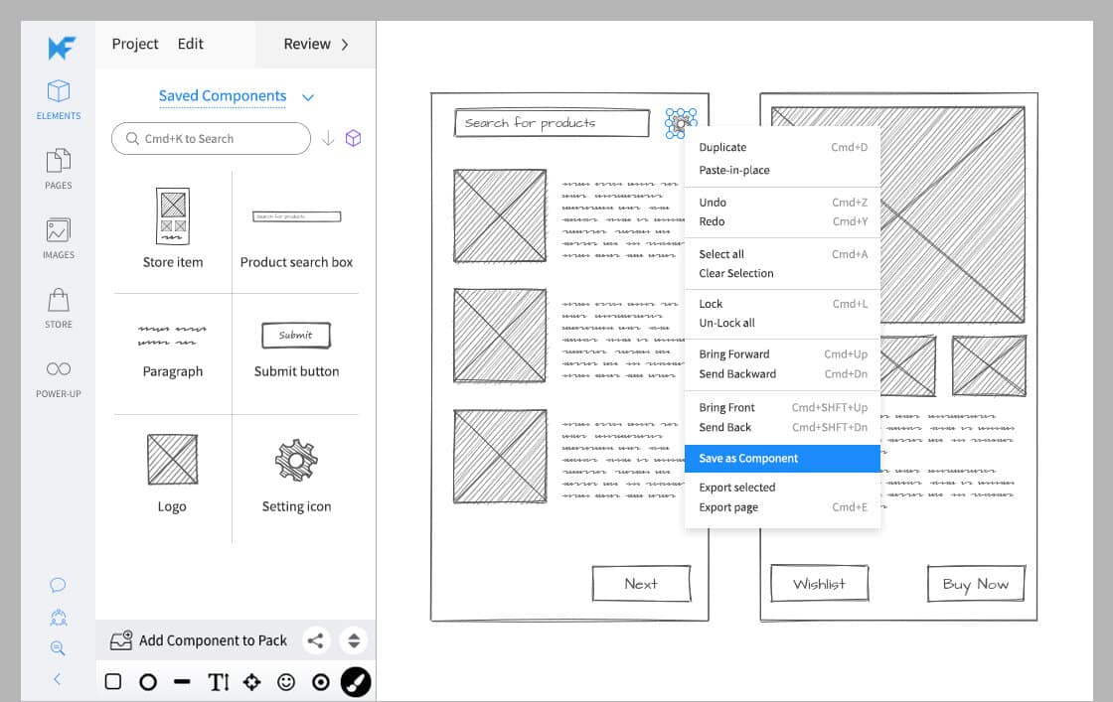Select the ellipse shape tool
Viewport: 1113px width, 702px height.
tap(147, 682)
